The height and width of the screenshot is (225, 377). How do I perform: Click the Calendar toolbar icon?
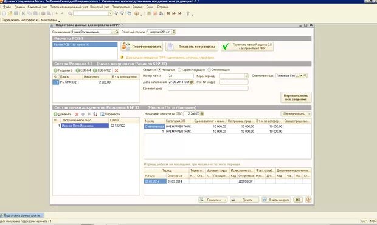coord(155,13)
